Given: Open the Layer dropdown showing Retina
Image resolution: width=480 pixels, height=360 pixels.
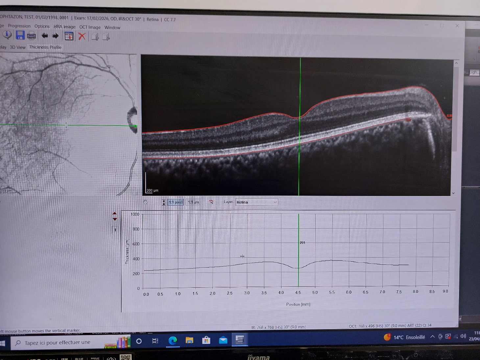Looking at the screenshot, I should (x=256, y=202).
